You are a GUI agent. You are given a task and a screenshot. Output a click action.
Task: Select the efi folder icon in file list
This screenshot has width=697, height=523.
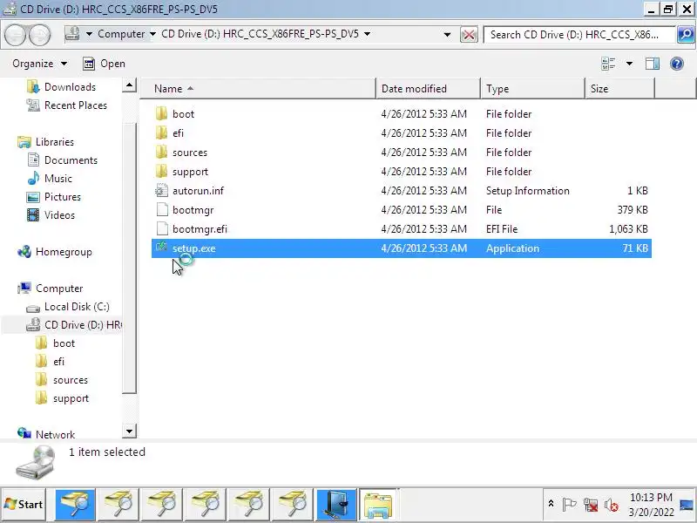click(162, 133)
